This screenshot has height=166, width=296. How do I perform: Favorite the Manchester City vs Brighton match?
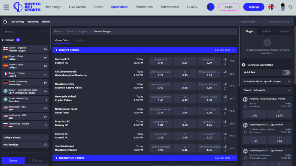click(x=225, y=89)
